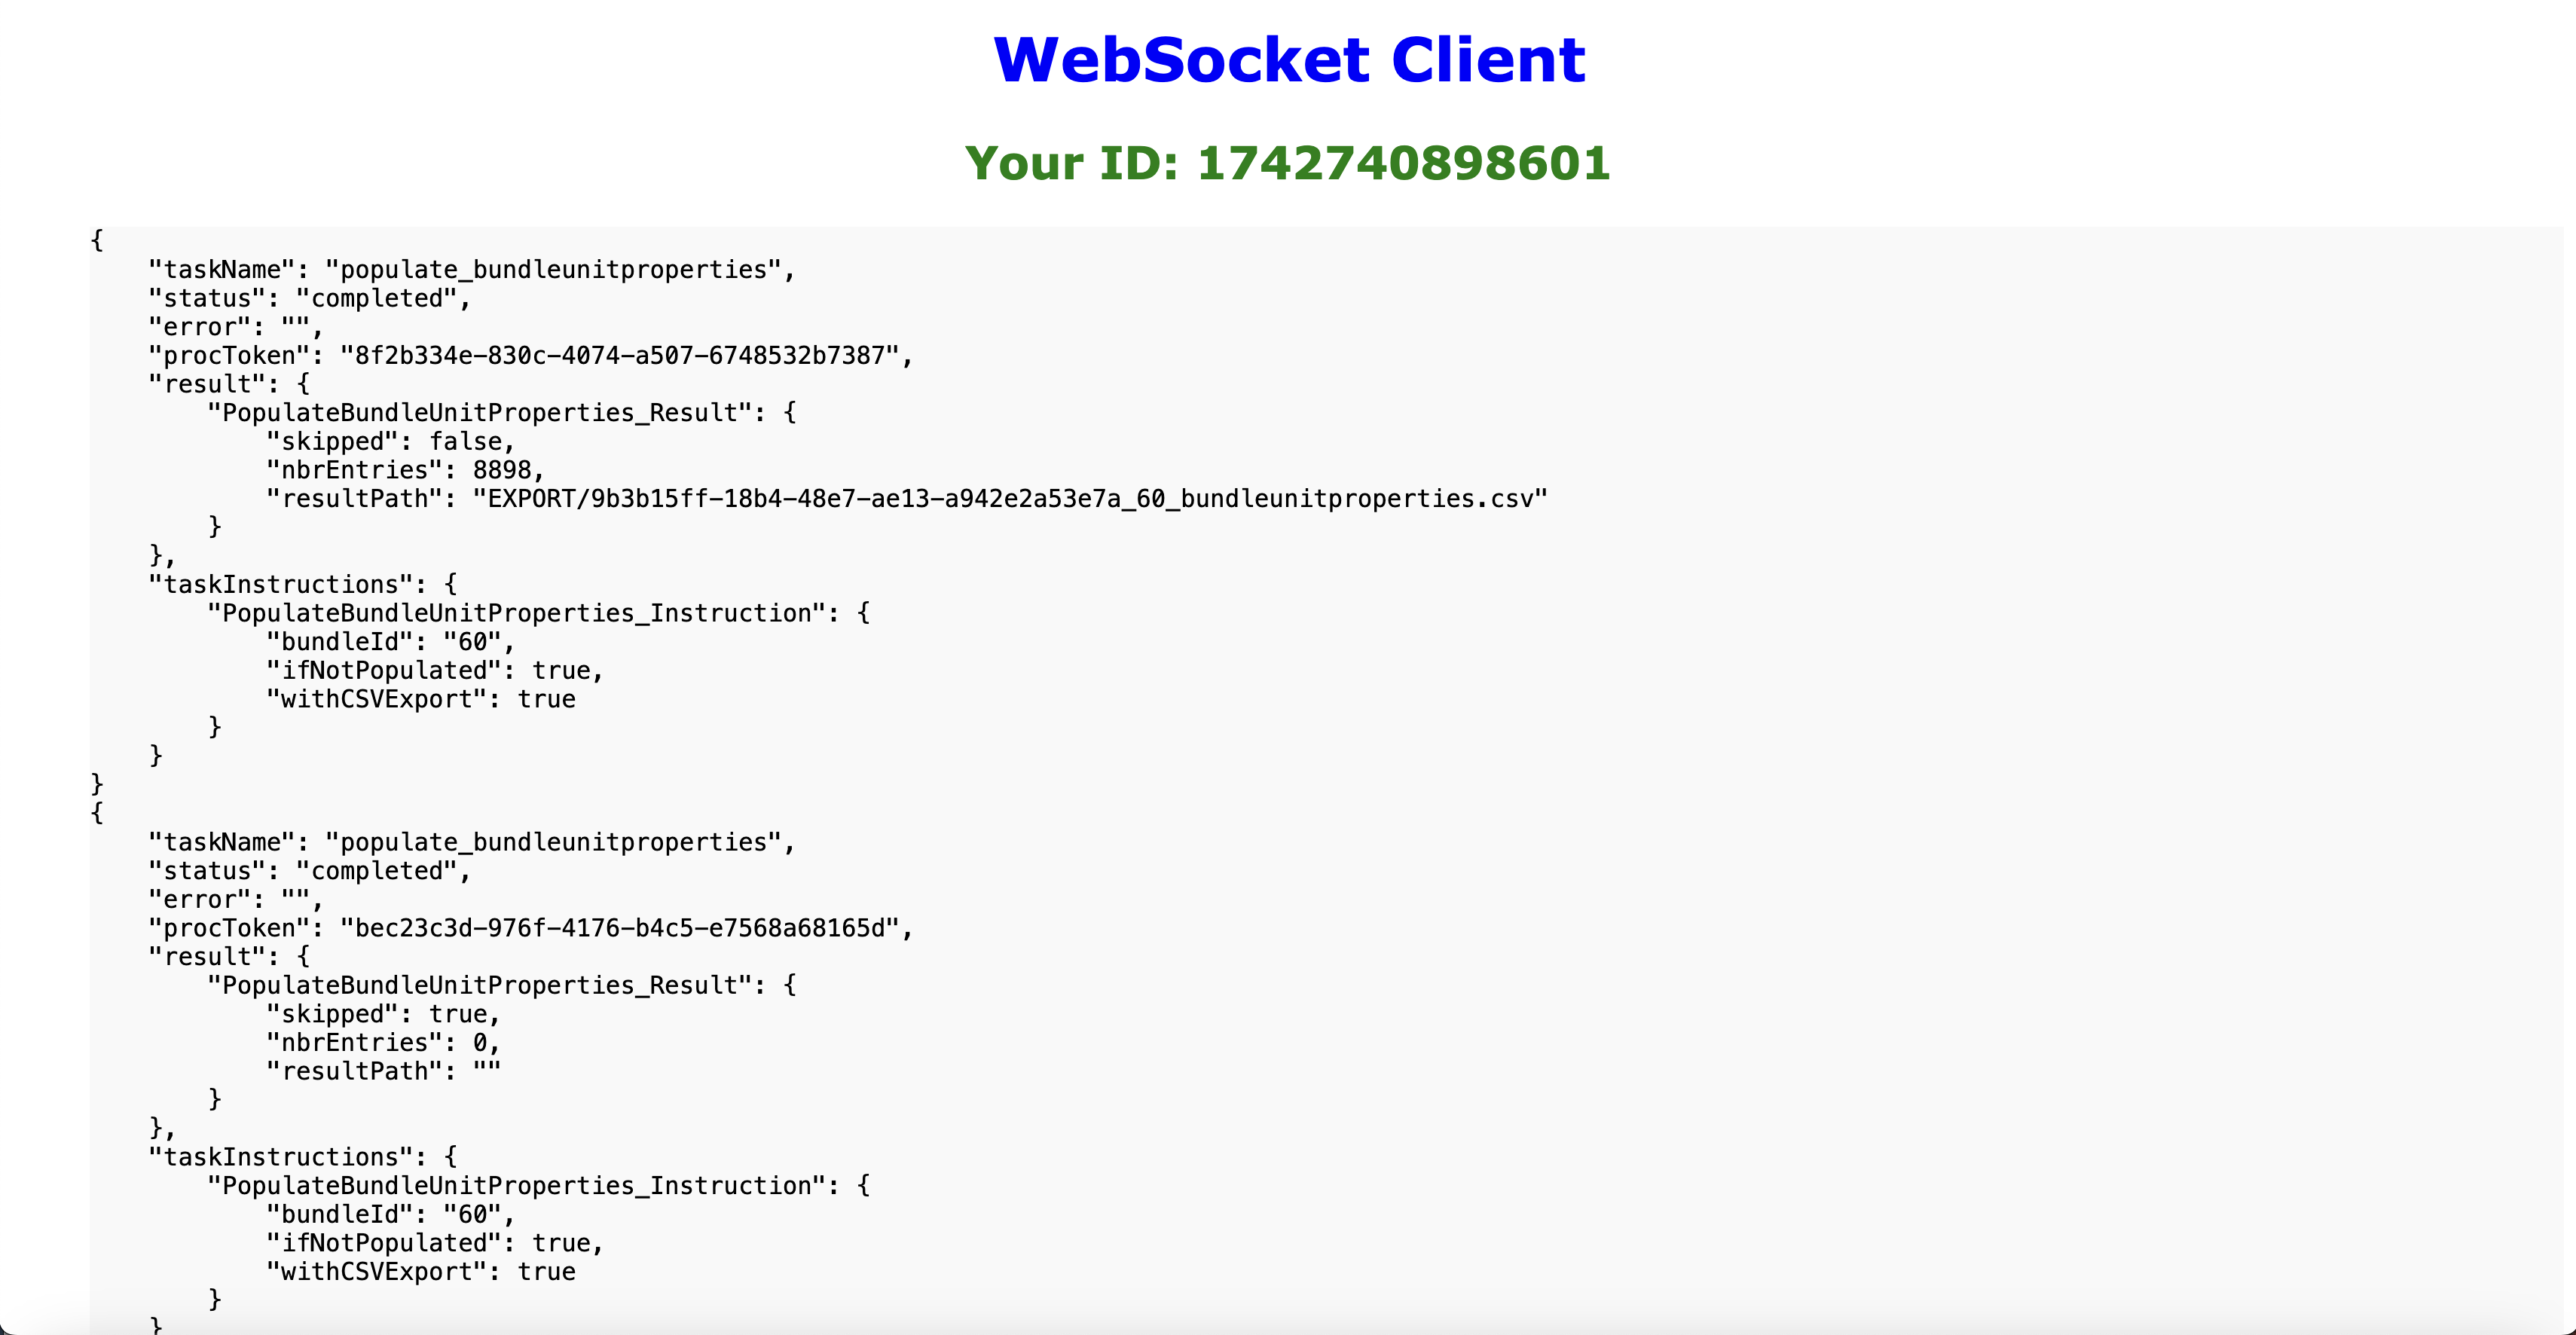Click the first ifNotPopulated true line
Viewport: 2576px width, 1335px height.
(435, 671)
